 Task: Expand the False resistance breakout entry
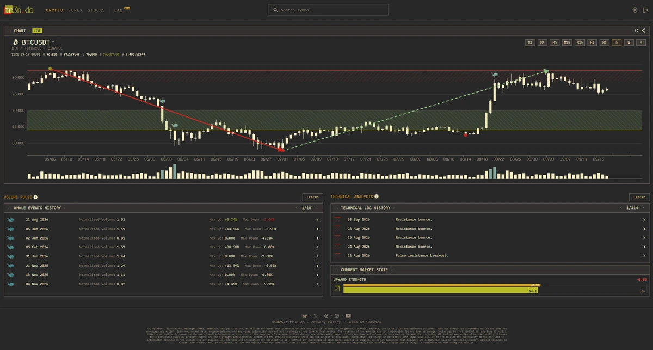(644, 255)
